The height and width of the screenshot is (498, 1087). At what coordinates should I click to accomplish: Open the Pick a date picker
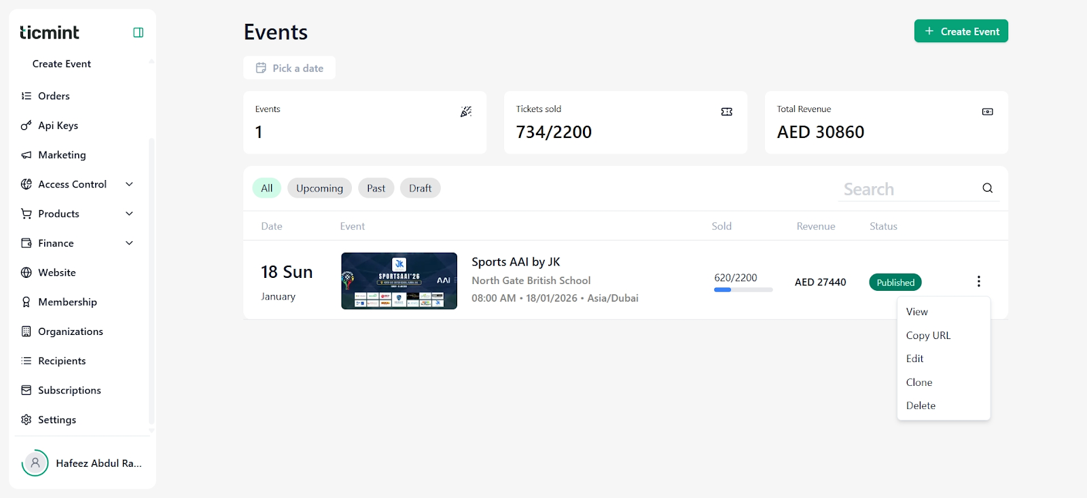click(x=289, y=68)
